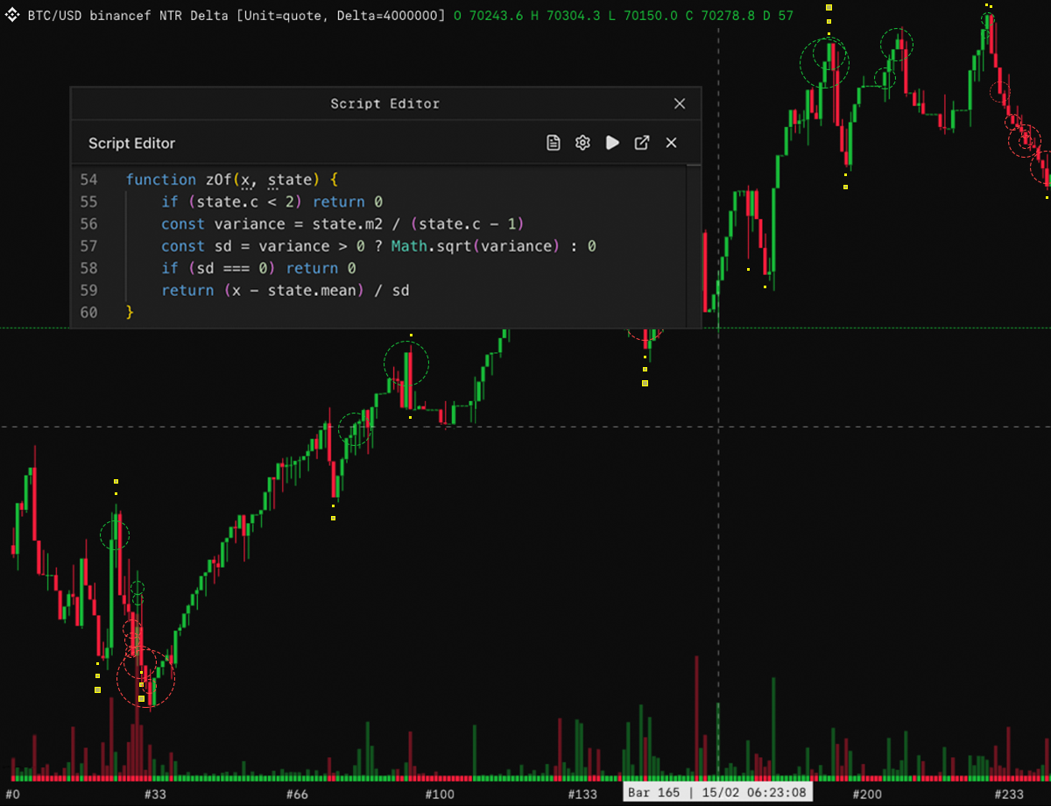The image size is (1051, 806).
Task: Click the 'const variance' code line
Action: click(x=342, y=224)
